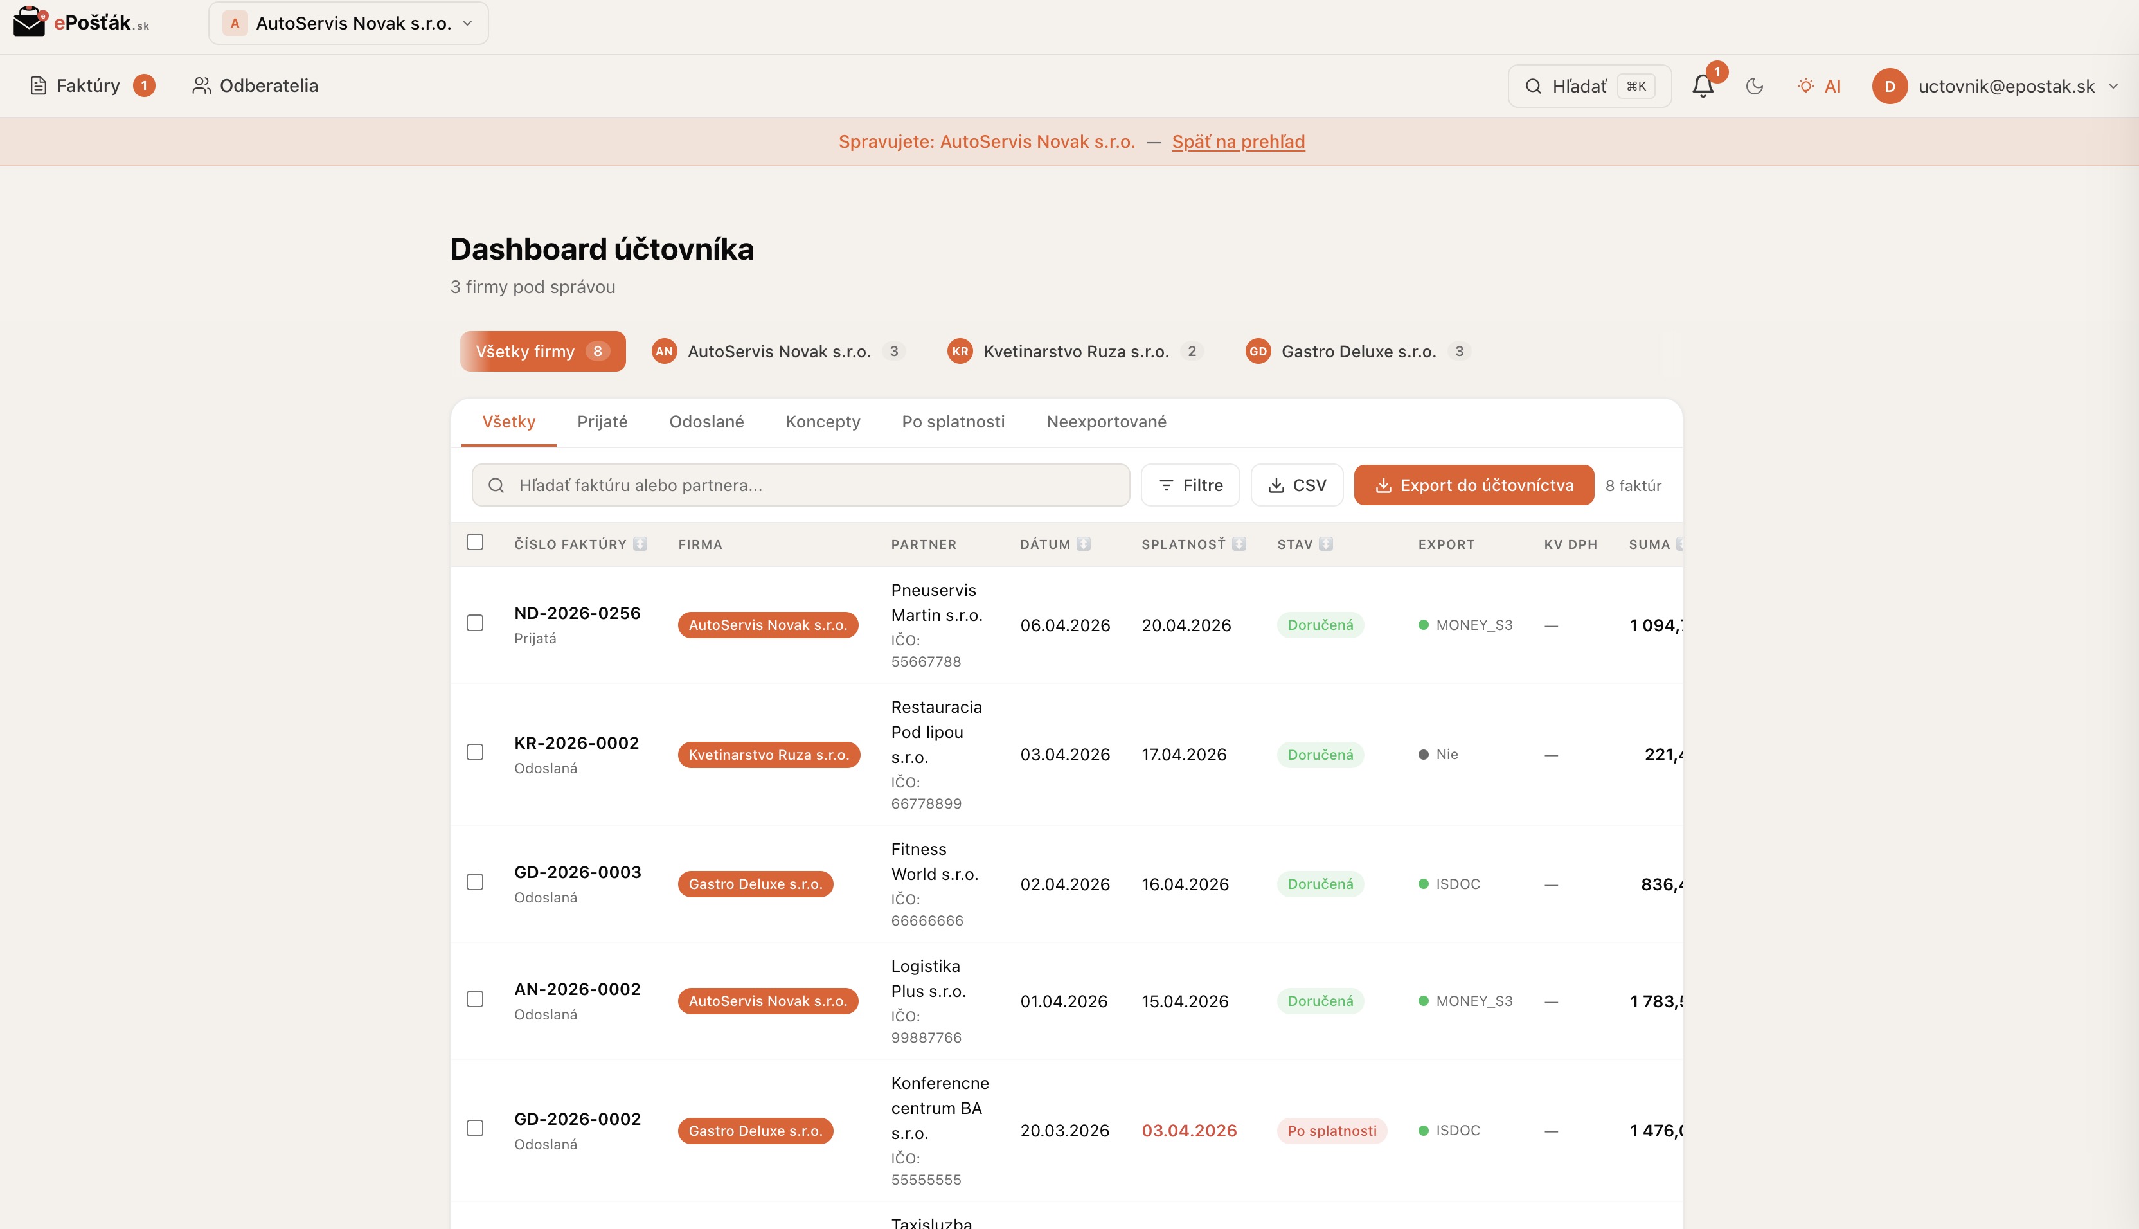Viewport: 2139px width, 1229px height.
Task: Toggle dark mode with the moon icon
Action: [1755, 85]
